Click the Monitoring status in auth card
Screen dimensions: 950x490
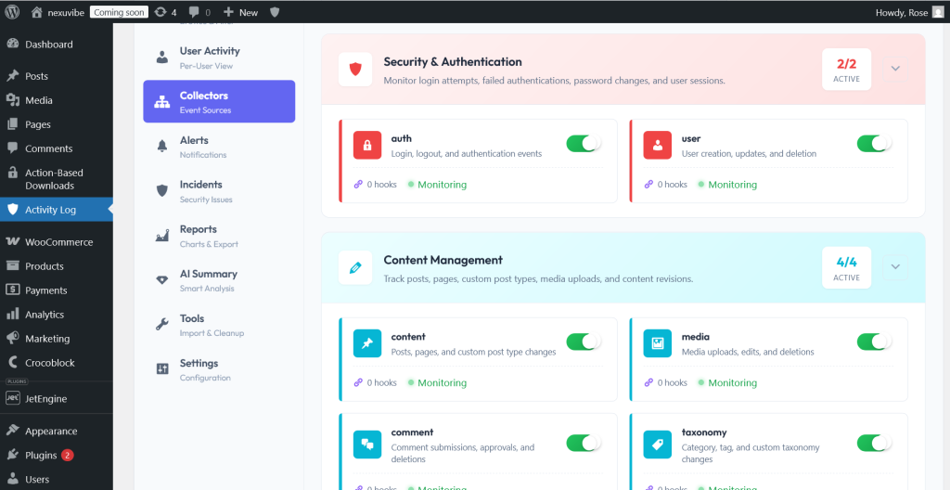pos(438,185)
